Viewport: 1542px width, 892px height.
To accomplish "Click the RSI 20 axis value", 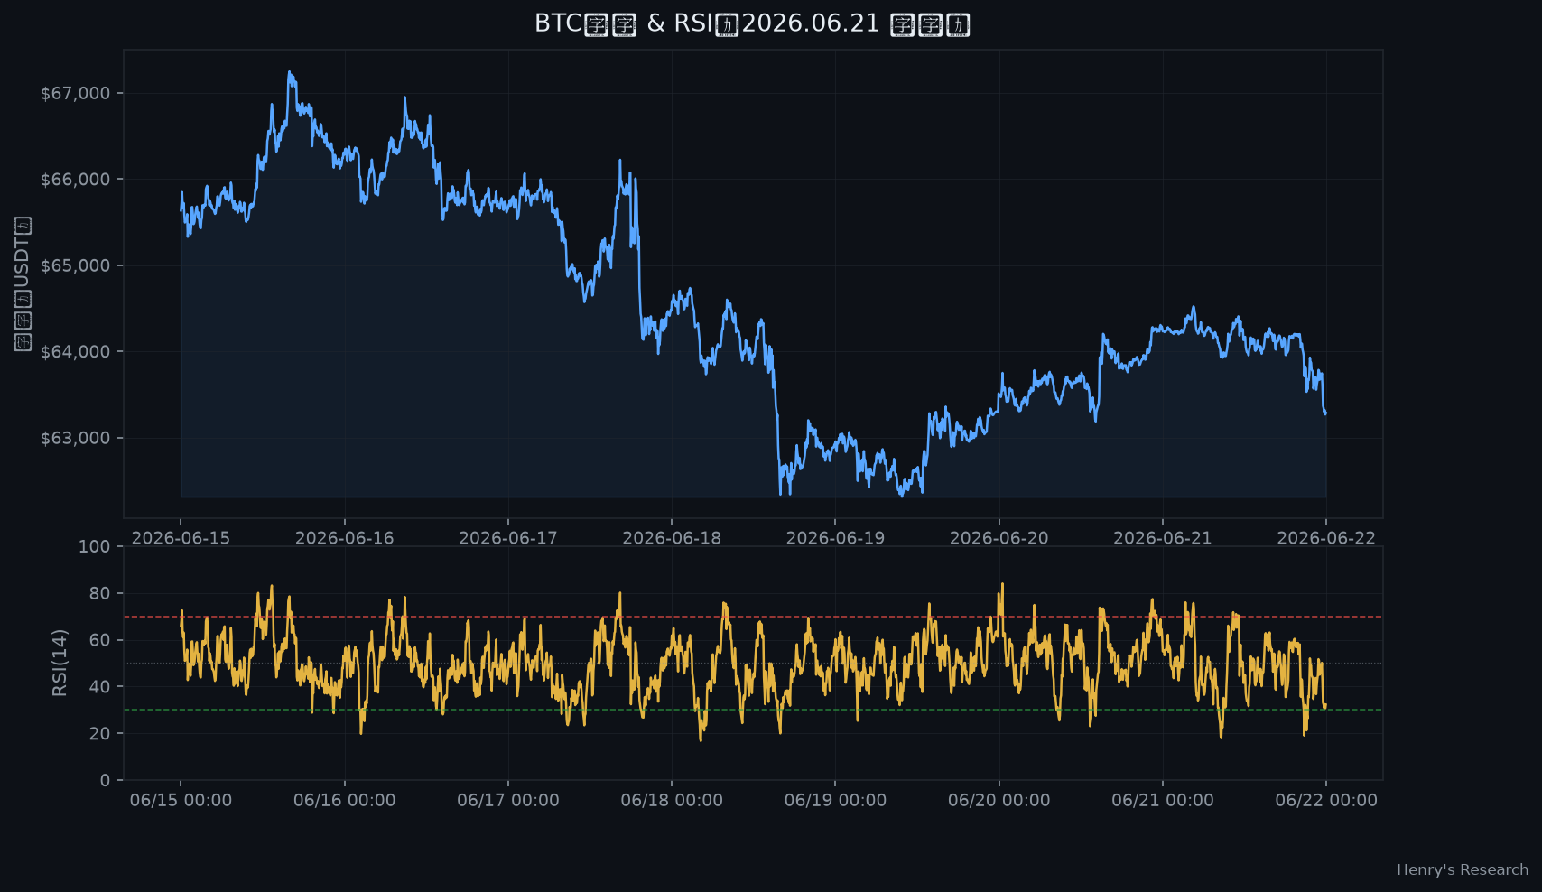I will point(99,733).
